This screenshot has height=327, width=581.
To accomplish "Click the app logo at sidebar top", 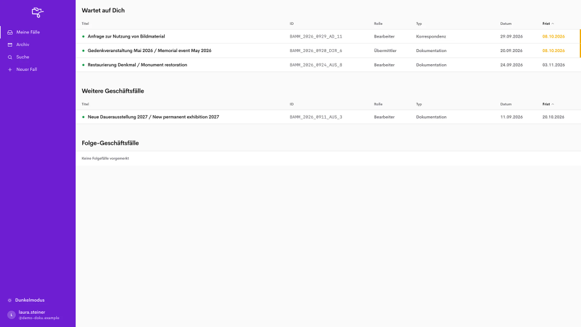I will point(38,12).
